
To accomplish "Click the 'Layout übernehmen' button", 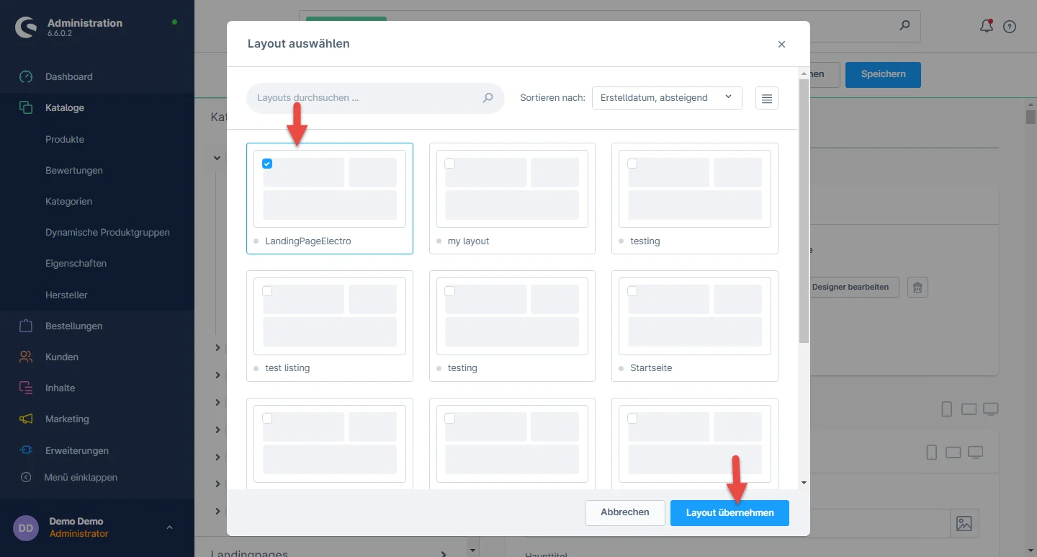I will tap(730, 512).
